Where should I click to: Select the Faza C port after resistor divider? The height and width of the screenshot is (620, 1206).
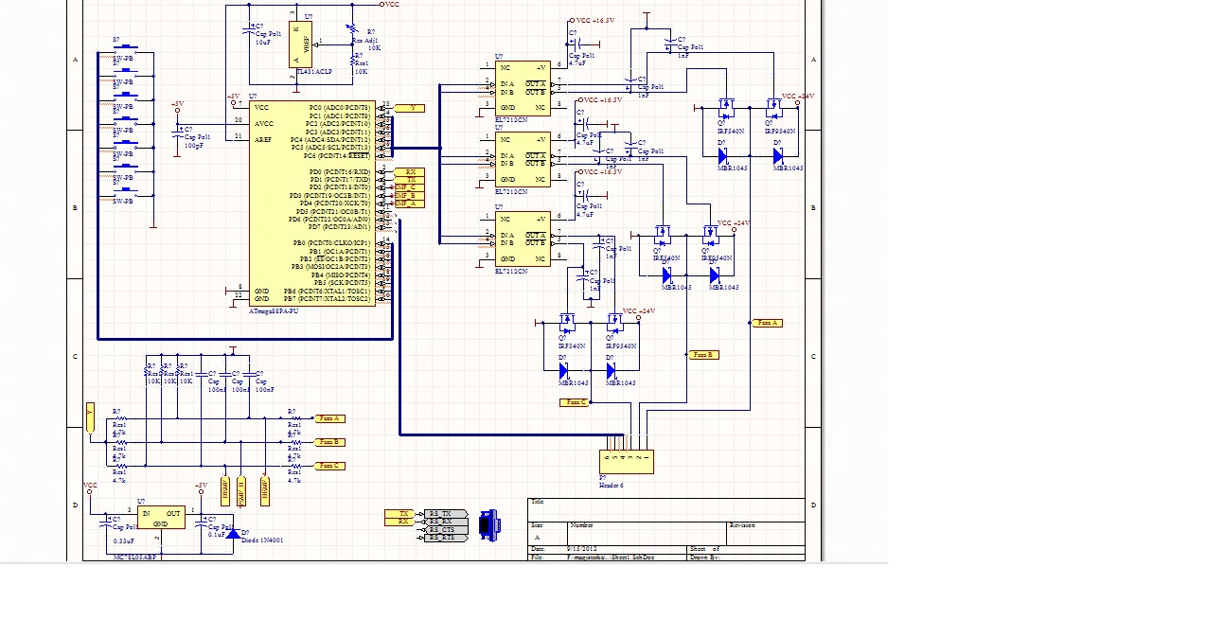328,466
